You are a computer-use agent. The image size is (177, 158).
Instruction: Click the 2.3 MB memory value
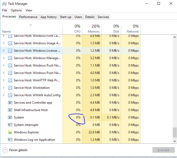95,95
